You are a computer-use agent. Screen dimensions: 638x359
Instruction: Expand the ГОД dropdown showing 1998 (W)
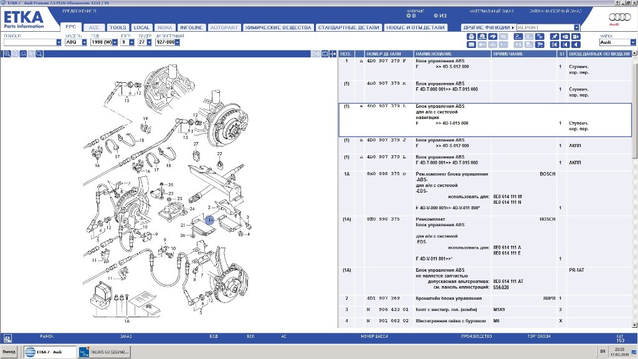coord(115,43)
